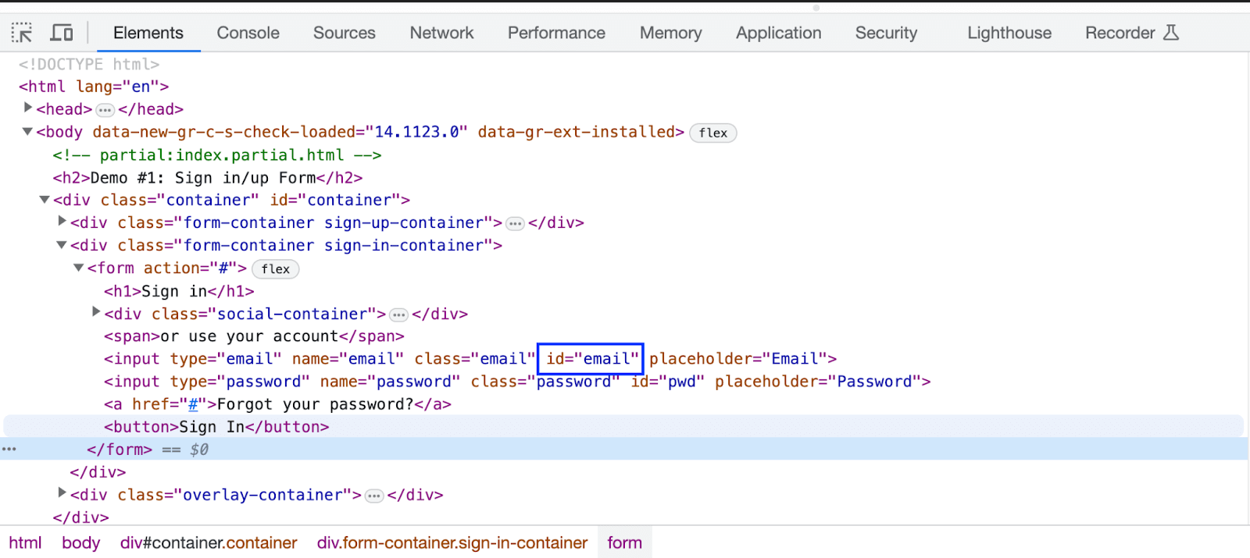Screen dimensions: 1250x558
Task: Expand the head element triangle
Action: [28, 108]
